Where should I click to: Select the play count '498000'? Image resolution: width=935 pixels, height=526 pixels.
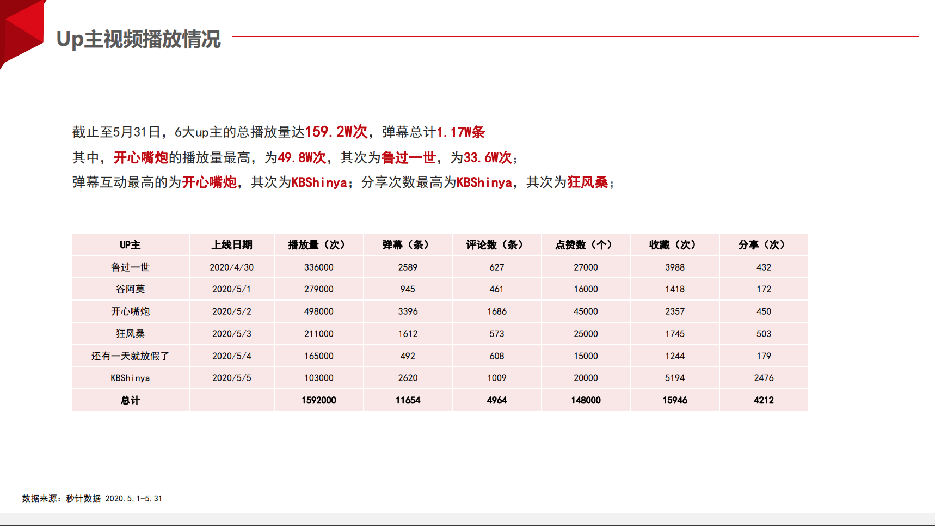319,311
